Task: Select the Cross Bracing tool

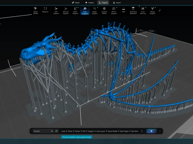Action: 143,10
